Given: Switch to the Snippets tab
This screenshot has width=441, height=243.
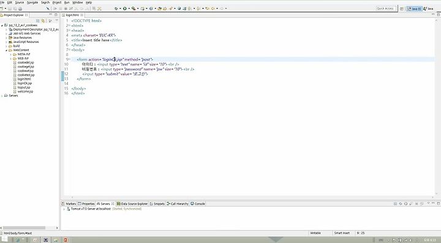Looking at the screenshot, I should coord(157,204).
